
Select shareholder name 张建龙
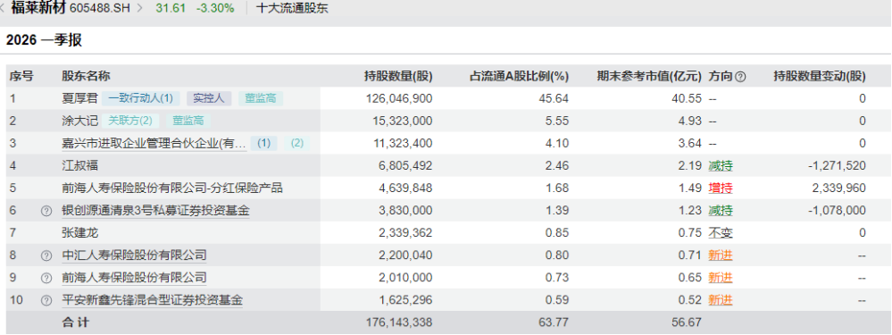pyautogui.click(x=79, y=233)
